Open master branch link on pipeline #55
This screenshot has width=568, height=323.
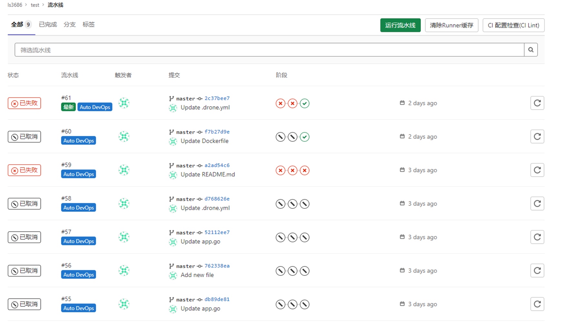[x=185, y=299]
